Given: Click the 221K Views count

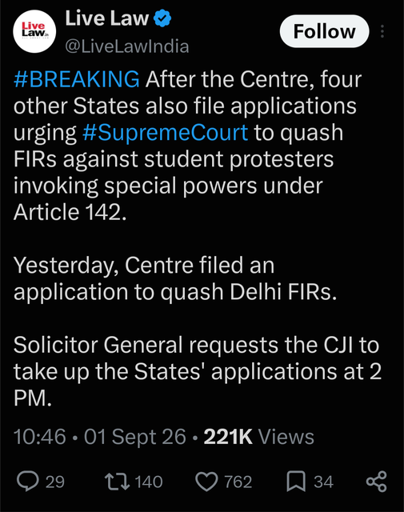Looking at the screenshot, I should [x=258, y=437].
